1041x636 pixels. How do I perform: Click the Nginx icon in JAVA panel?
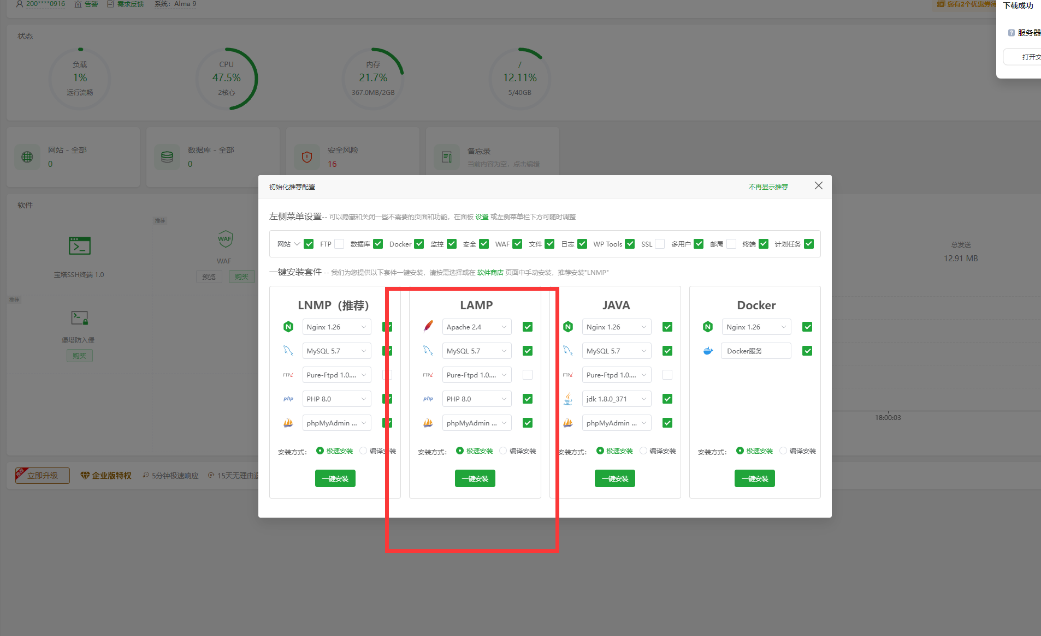point(568,327)
